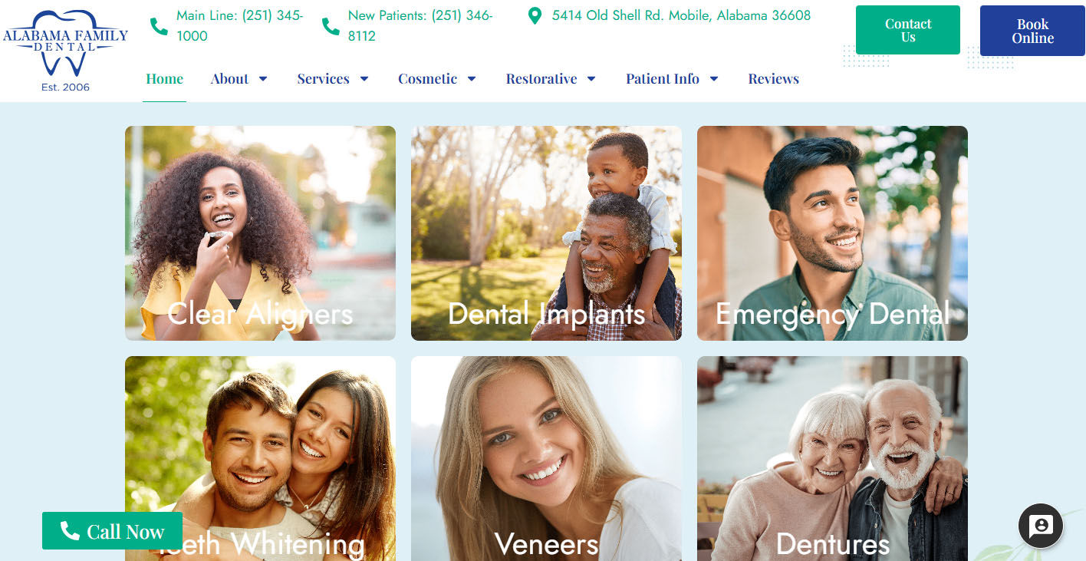This screenshot has height=561, width=1086.
Task: Click the phone icon beside Main Line
Action: [x=159, y=26]
